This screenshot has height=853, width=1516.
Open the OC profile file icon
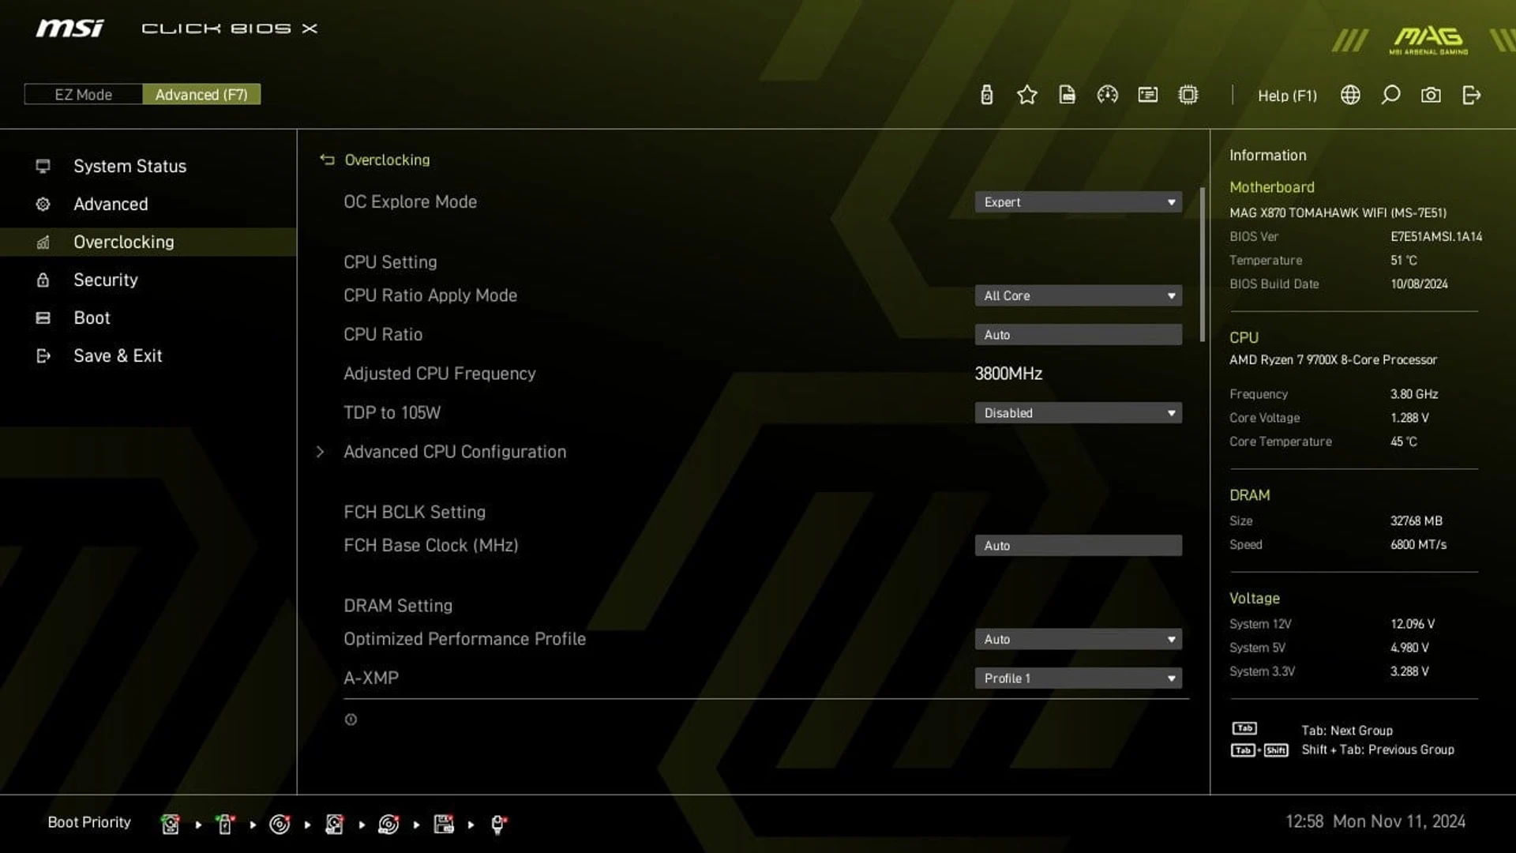[1067, 95]
